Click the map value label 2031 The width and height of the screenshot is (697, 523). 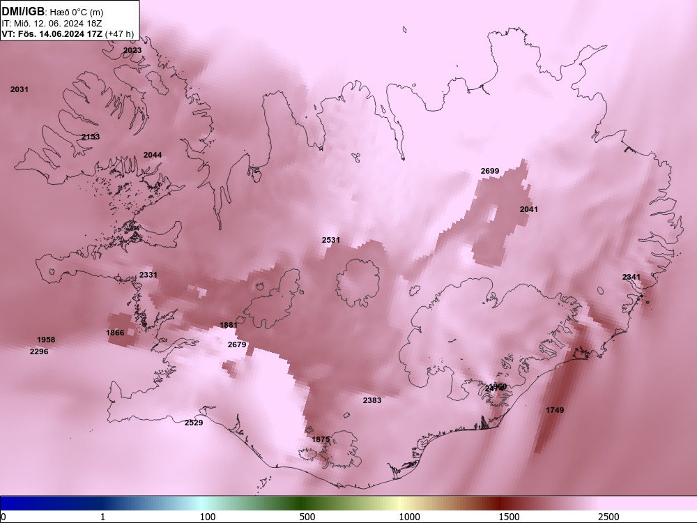(19, 89)
